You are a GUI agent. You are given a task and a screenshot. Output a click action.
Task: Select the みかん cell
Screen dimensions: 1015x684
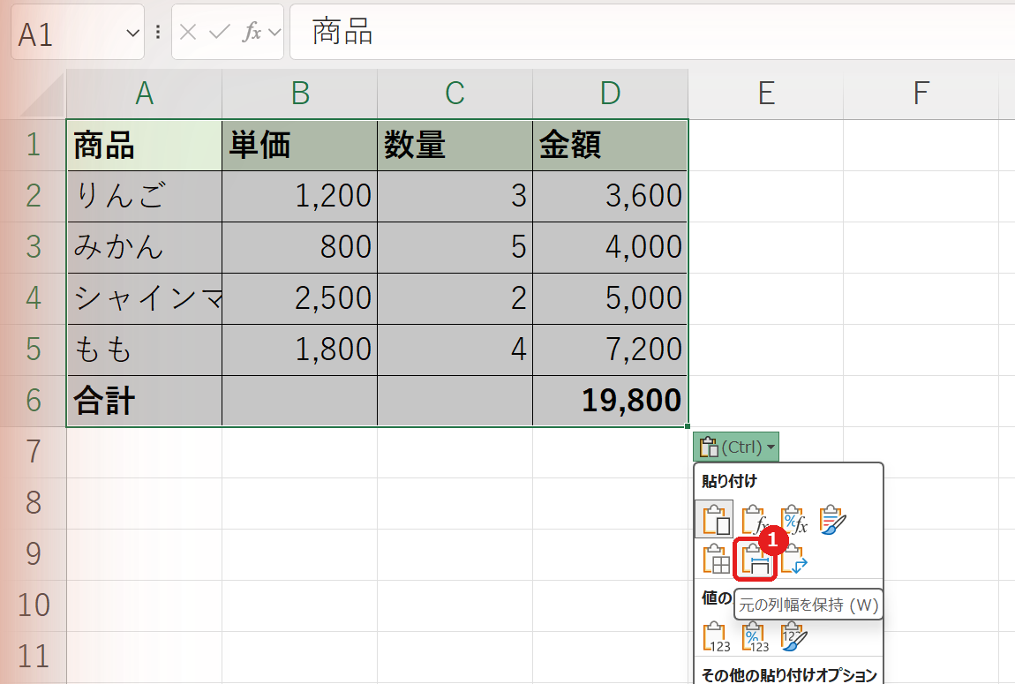coord(145,247)
